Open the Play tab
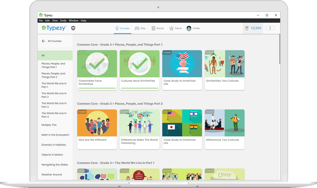This screenshot has height=188, width=317. 140,28
